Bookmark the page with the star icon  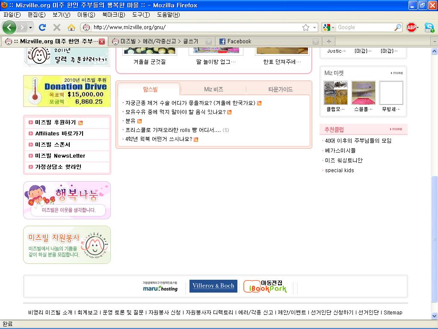306,27
